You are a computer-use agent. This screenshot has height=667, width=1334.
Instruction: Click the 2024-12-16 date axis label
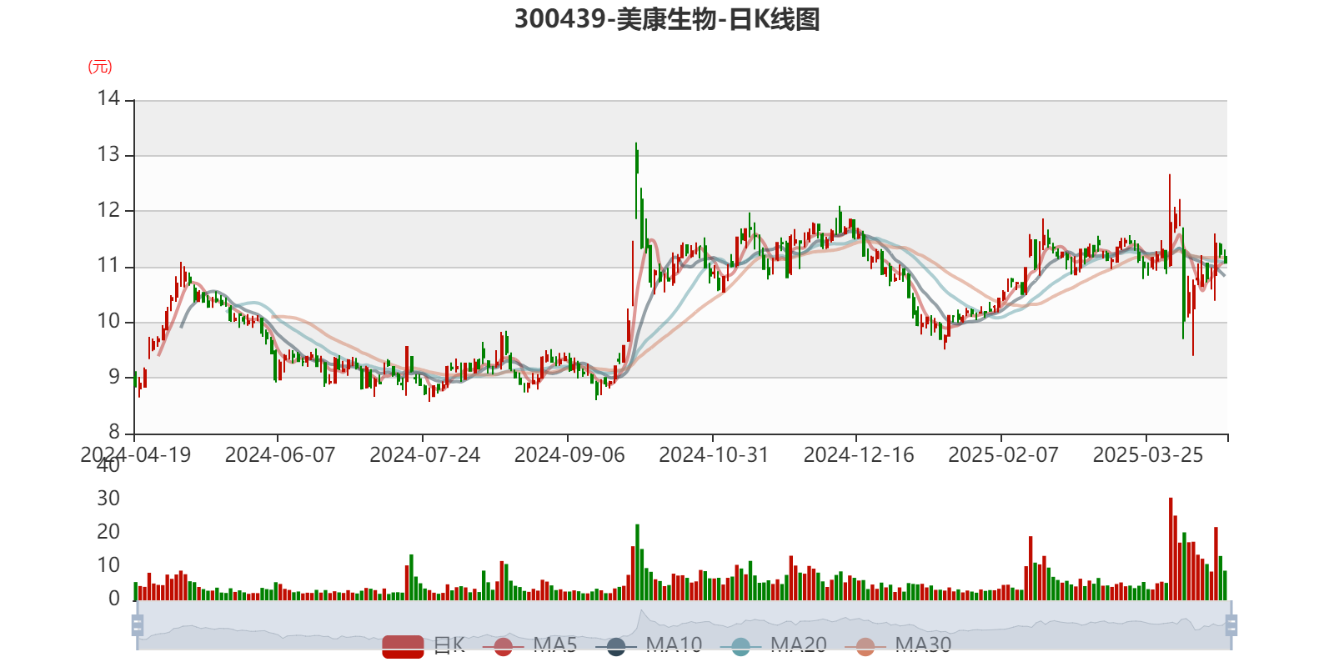[859, 455]
